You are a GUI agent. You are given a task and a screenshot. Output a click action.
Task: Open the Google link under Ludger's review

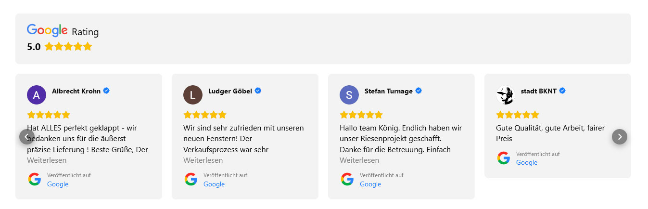coord(214,184)
